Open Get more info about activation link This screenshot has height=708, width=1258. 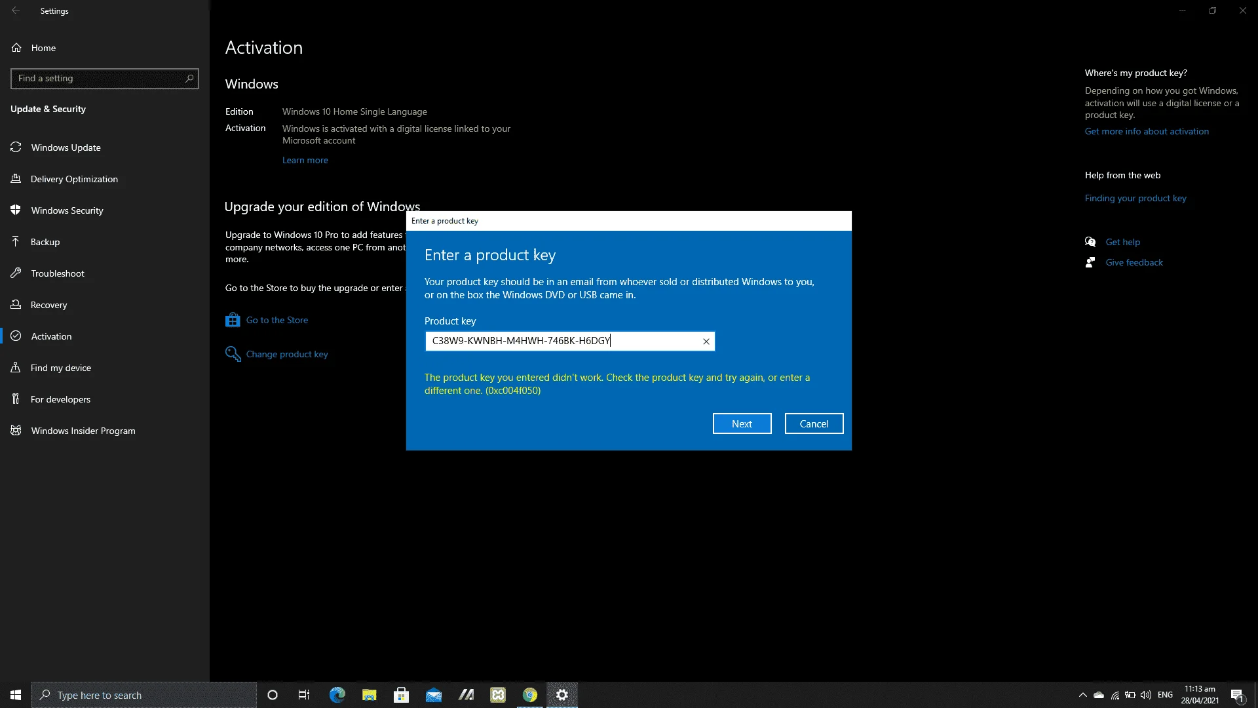click(x=1147, y=131)
